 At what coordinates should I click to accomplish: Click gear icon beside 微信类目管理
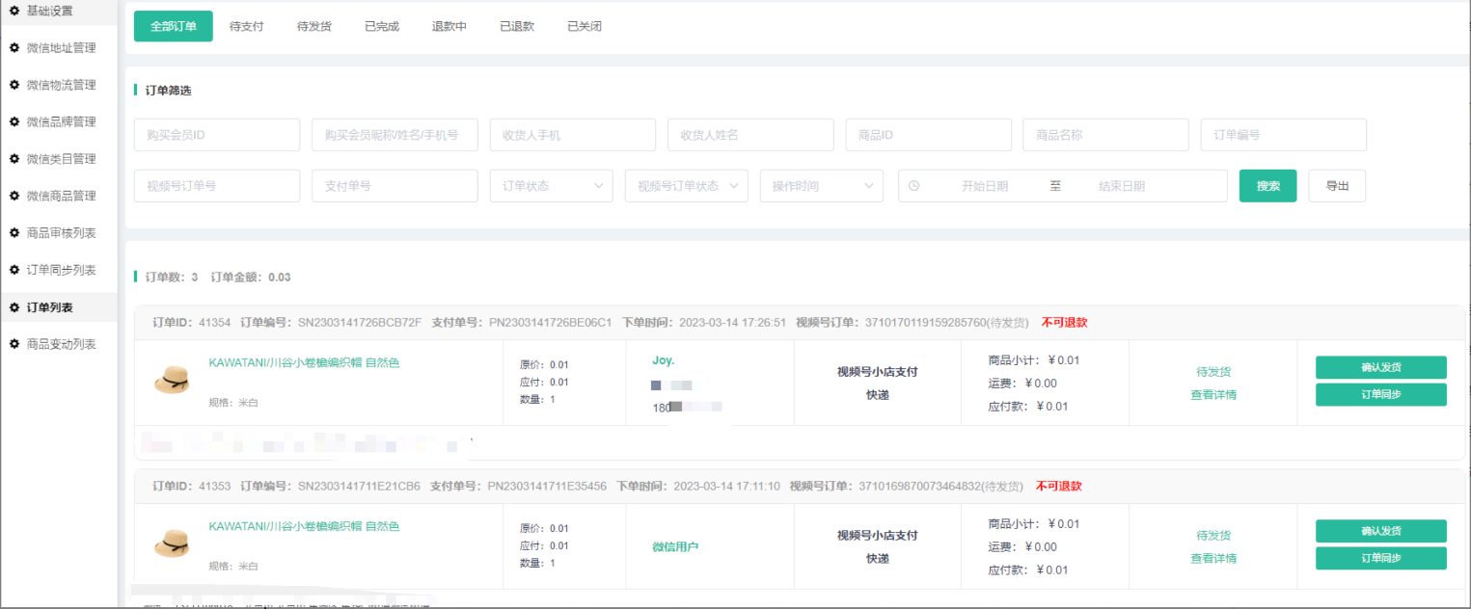tap(14, 158)
